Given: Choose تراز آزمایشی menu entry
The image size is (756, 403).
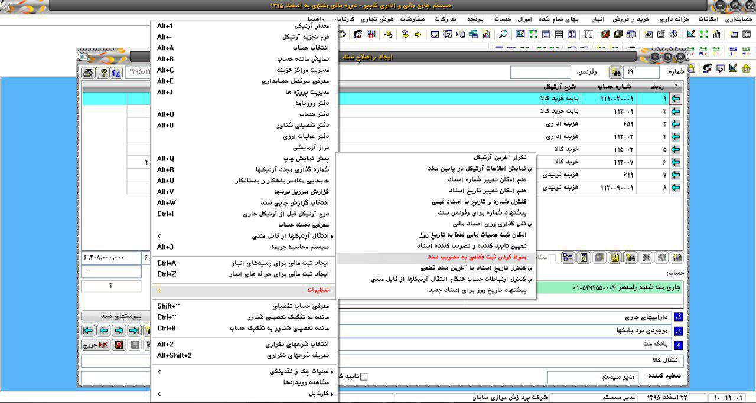Looking at the screenshot, I should 244,148.
